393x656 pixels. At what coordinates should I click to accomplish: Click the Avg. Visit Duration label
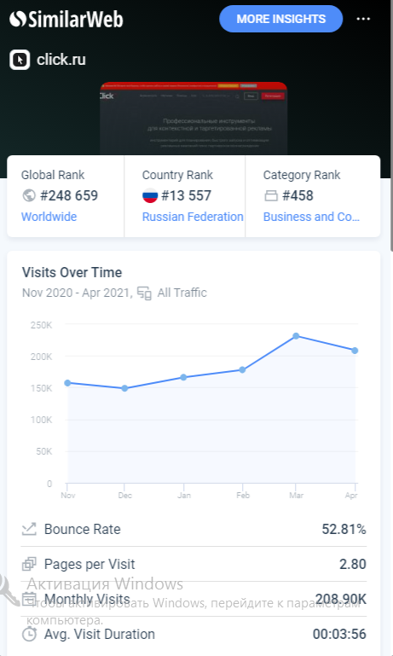(x=100, y=634)
